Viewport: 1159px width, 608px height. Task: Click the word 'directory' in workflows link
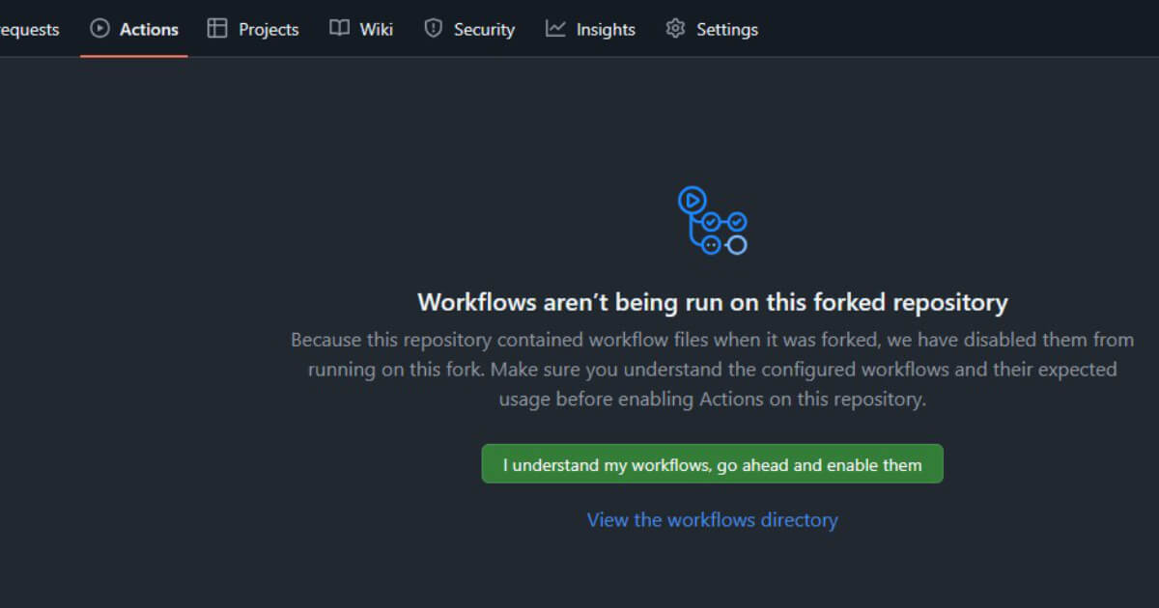(799, 520)
